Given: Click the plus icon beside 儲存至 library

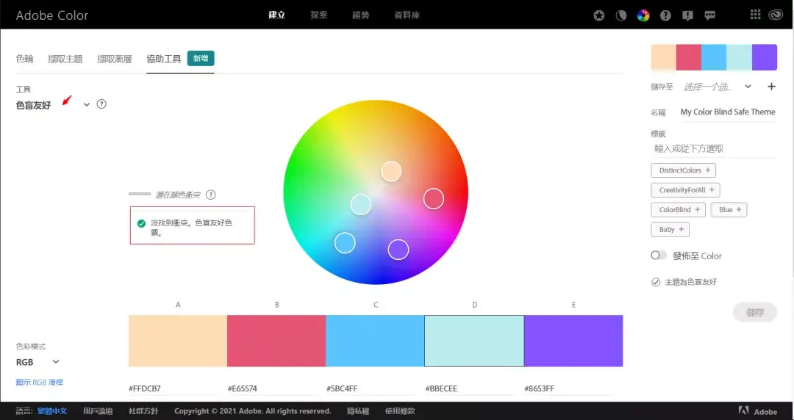Looking at the screenshot, I should [x=771, y=87].
